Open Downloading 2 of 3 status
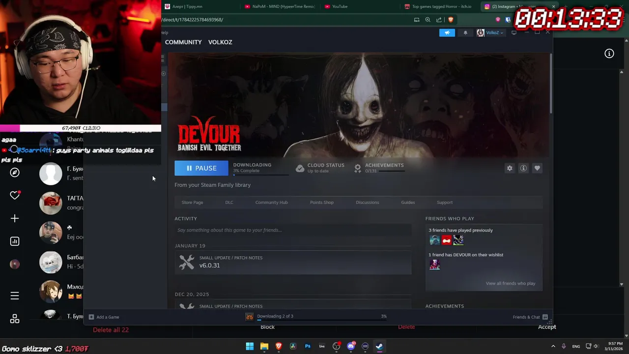 pos(275,316)
